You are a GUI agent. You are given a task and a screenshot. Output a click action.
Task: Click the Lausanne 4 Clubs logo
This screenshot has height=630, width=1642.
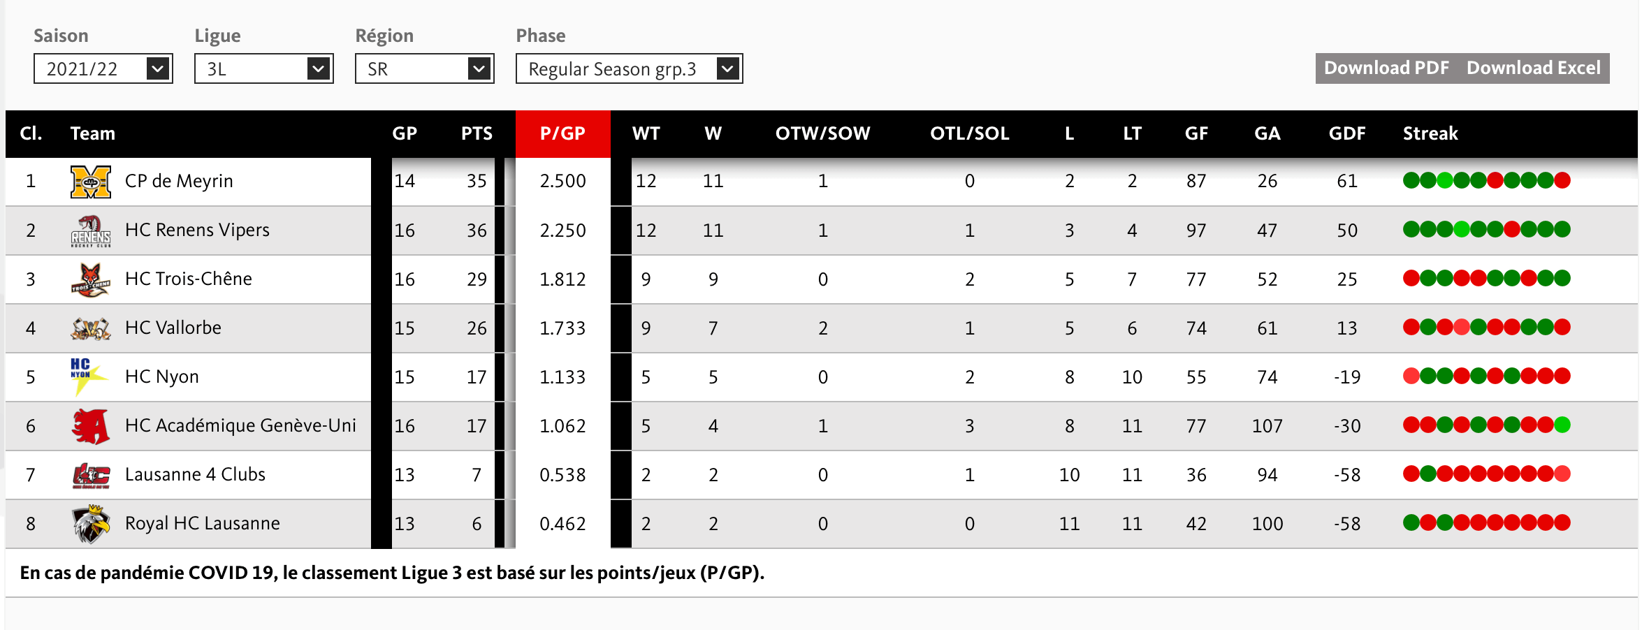click(x=91, y=475)
